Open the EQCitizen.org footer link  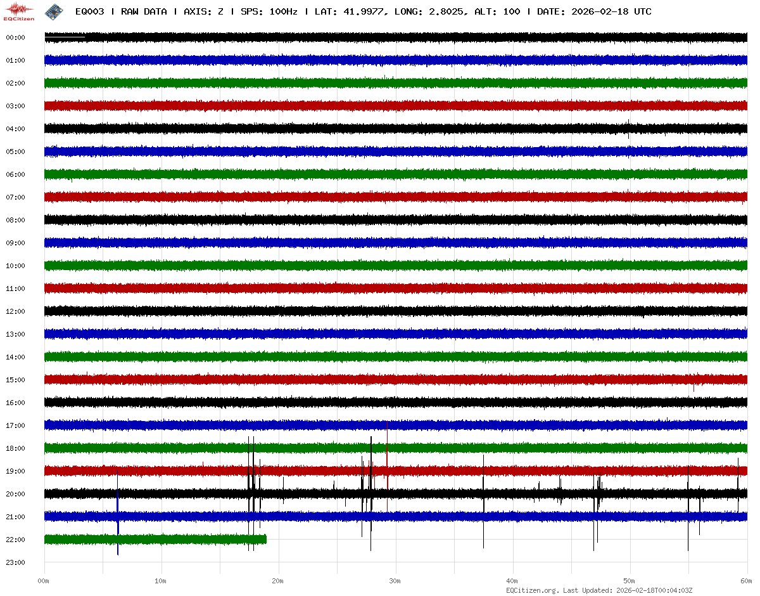pos(532,590)
